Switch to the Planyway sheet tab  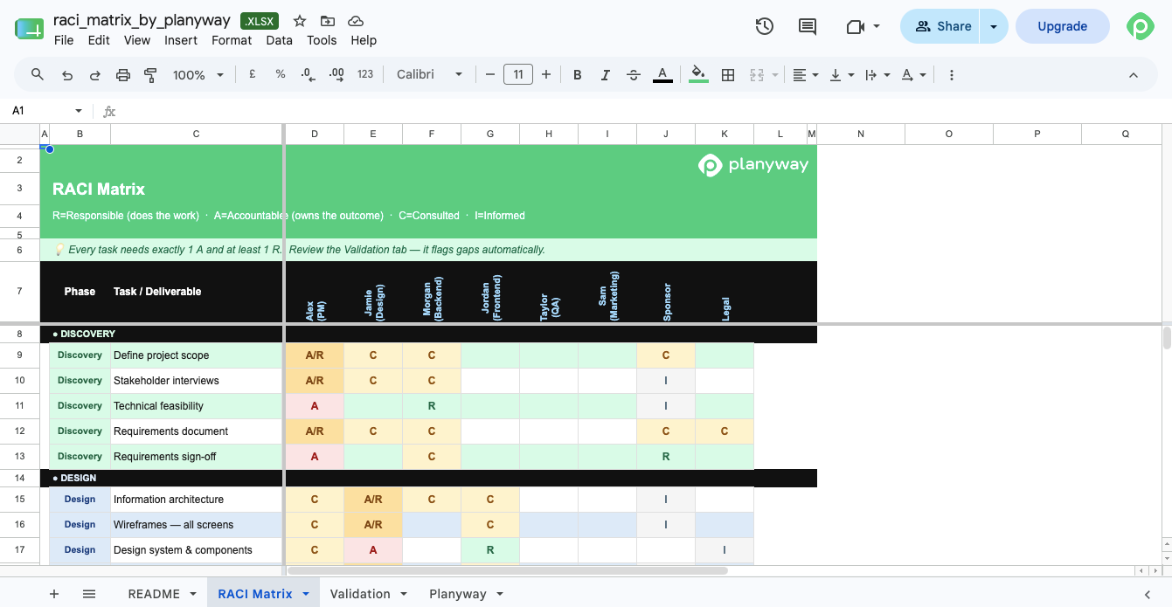[457, 594]
